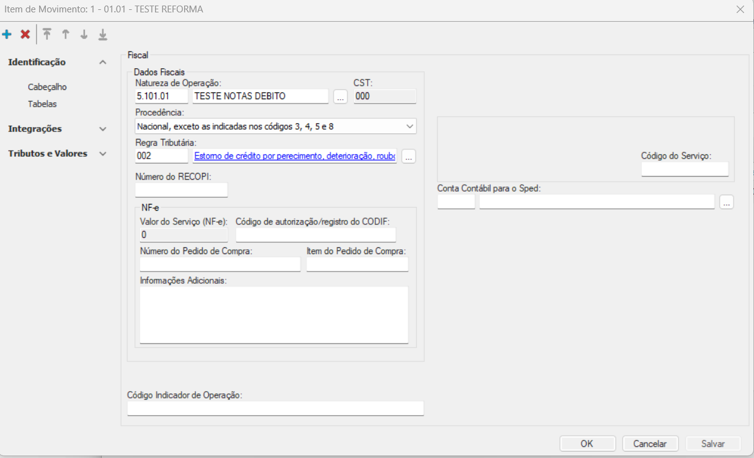Click the Código Indicador de Operação field
The width and height of the screenshot is (754, 458).
point(275,408)
